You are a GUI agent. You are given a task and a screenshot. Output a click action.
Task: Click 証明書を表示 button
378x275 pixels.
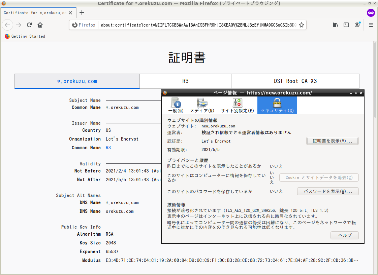[333, 141]
